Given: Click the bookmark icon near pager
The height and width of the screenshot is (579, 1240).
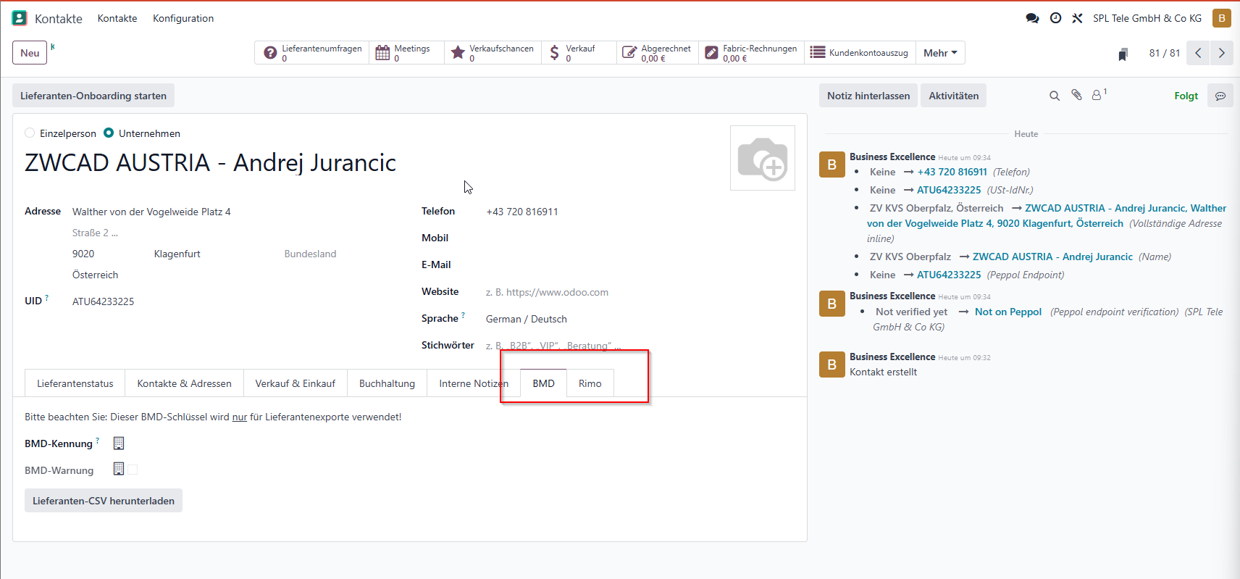Looking at the screenshot, I should coord(1123,54).
